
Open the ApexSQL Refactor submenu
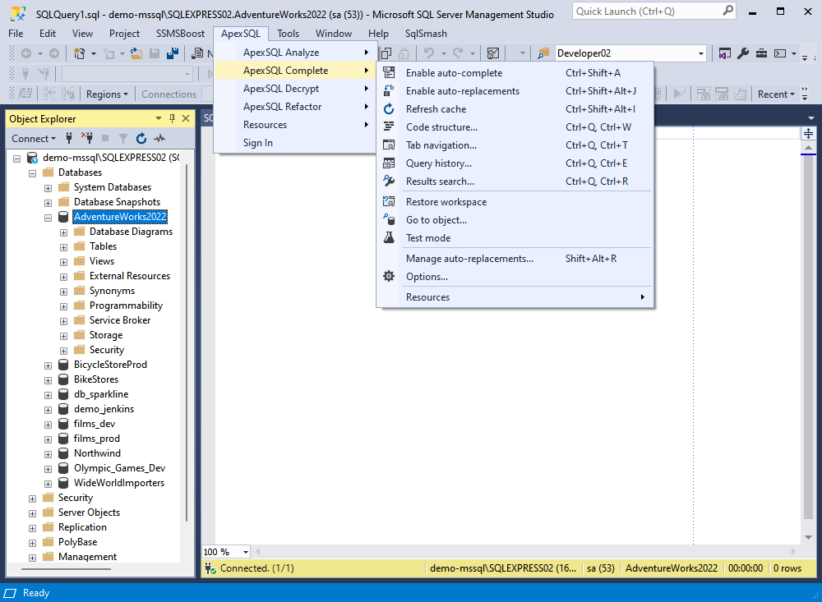click(x=296, y=107)
